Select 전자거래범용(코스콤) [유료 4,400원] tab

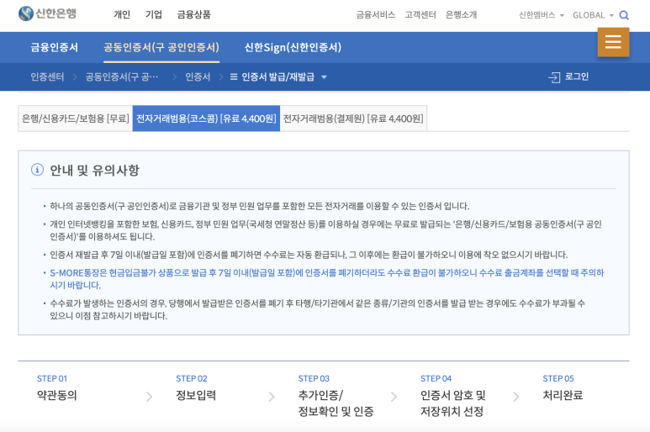click(x=207, y=119)
